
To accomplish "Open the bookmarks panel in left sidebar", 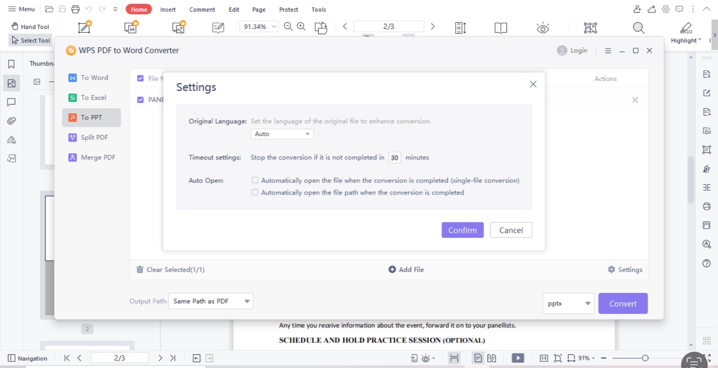I will [x=12, y=64].
